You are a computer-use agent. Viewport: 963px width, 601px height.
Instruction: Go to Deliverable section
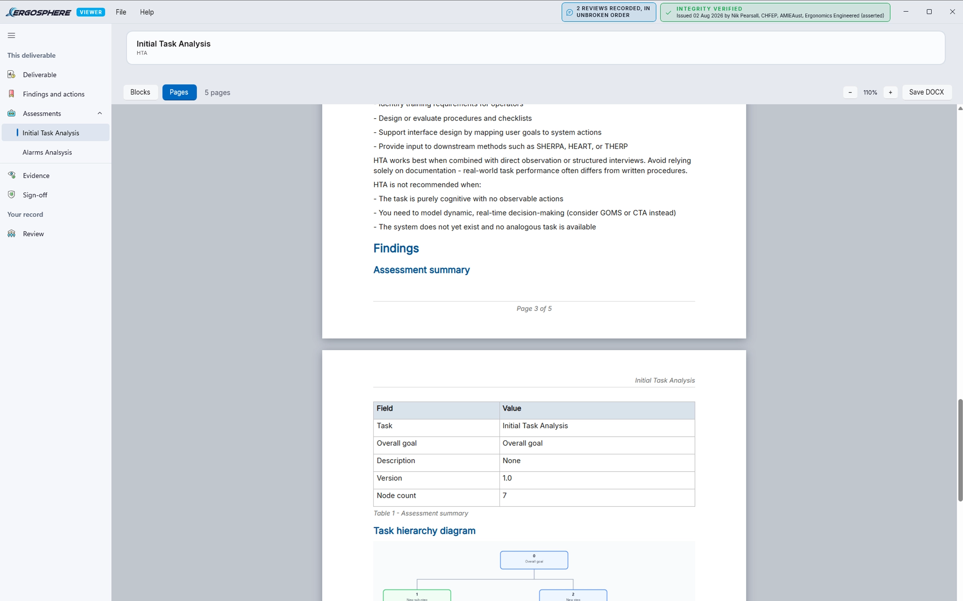coord(55,75)
